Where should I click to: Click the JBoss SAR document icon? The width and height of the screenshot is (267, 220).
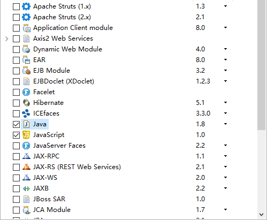pyautogui.click(x=26, y=199)
